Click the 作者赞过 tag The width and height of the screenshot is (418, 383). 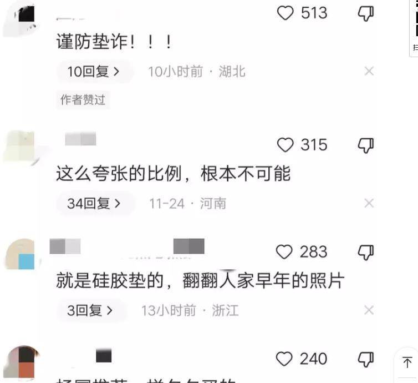click(x=83, y=100)
